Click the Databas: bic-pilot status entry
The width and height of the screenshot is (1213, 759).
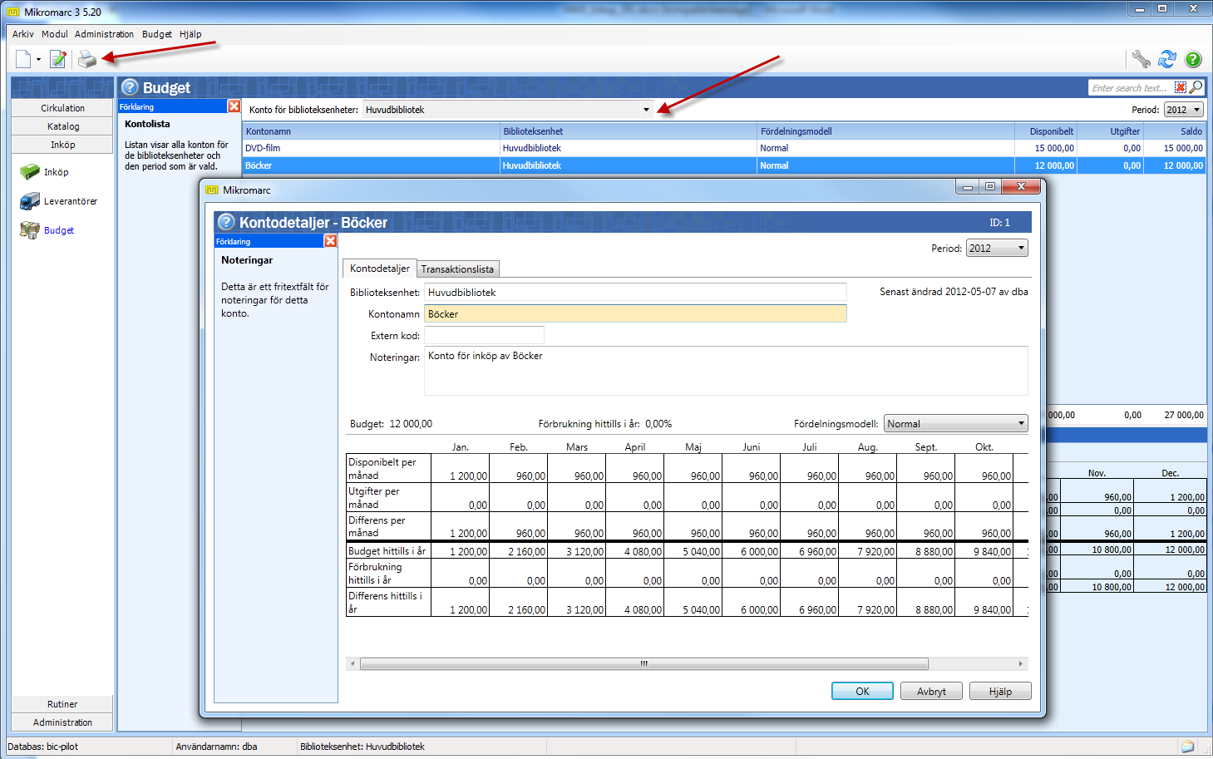click(42, 747)
